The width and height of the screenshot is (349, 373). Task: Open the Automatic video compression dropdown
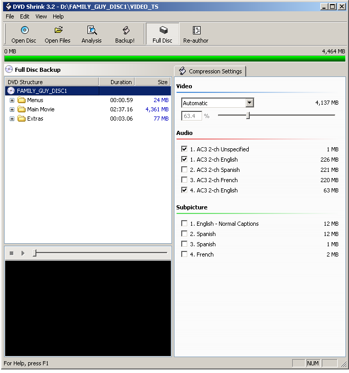coord(249,103)
